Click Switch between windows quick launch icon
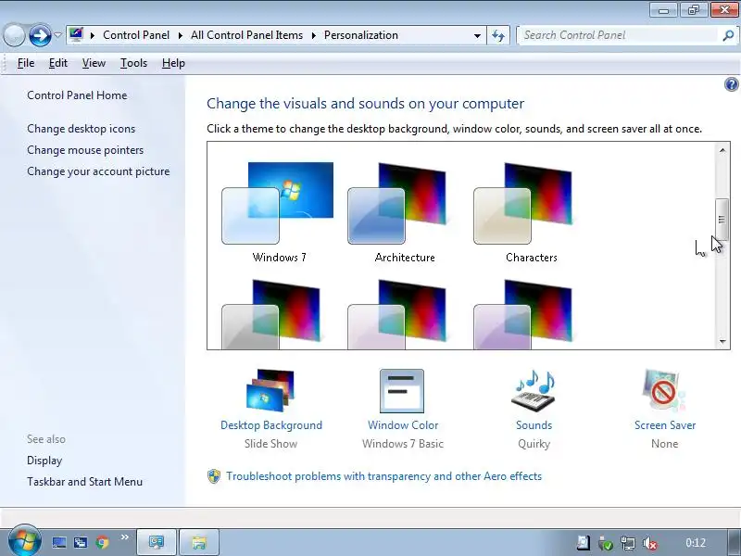 pos(81,542)
